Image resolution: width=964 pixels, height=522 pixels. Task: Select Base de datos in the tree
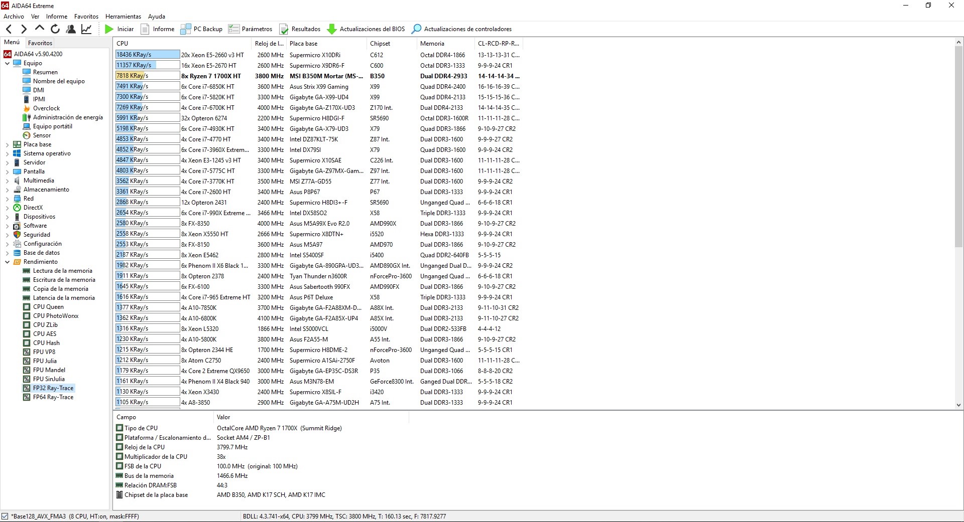point(41,253)
